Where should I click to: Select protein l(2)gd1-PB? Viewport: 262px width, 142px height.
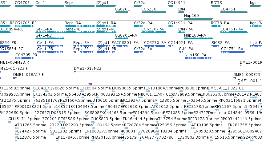click(x=106, y=52)
